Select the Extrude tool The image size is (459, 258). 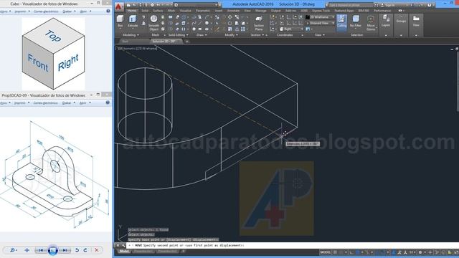tap(133, 21)
